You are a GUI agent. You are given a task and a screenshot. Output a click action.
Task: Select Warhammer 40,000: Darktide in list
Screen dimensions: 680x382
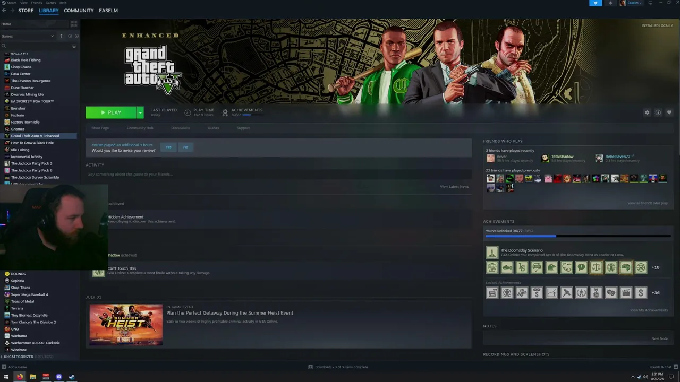pyautogui.click(x=40, y=343)
